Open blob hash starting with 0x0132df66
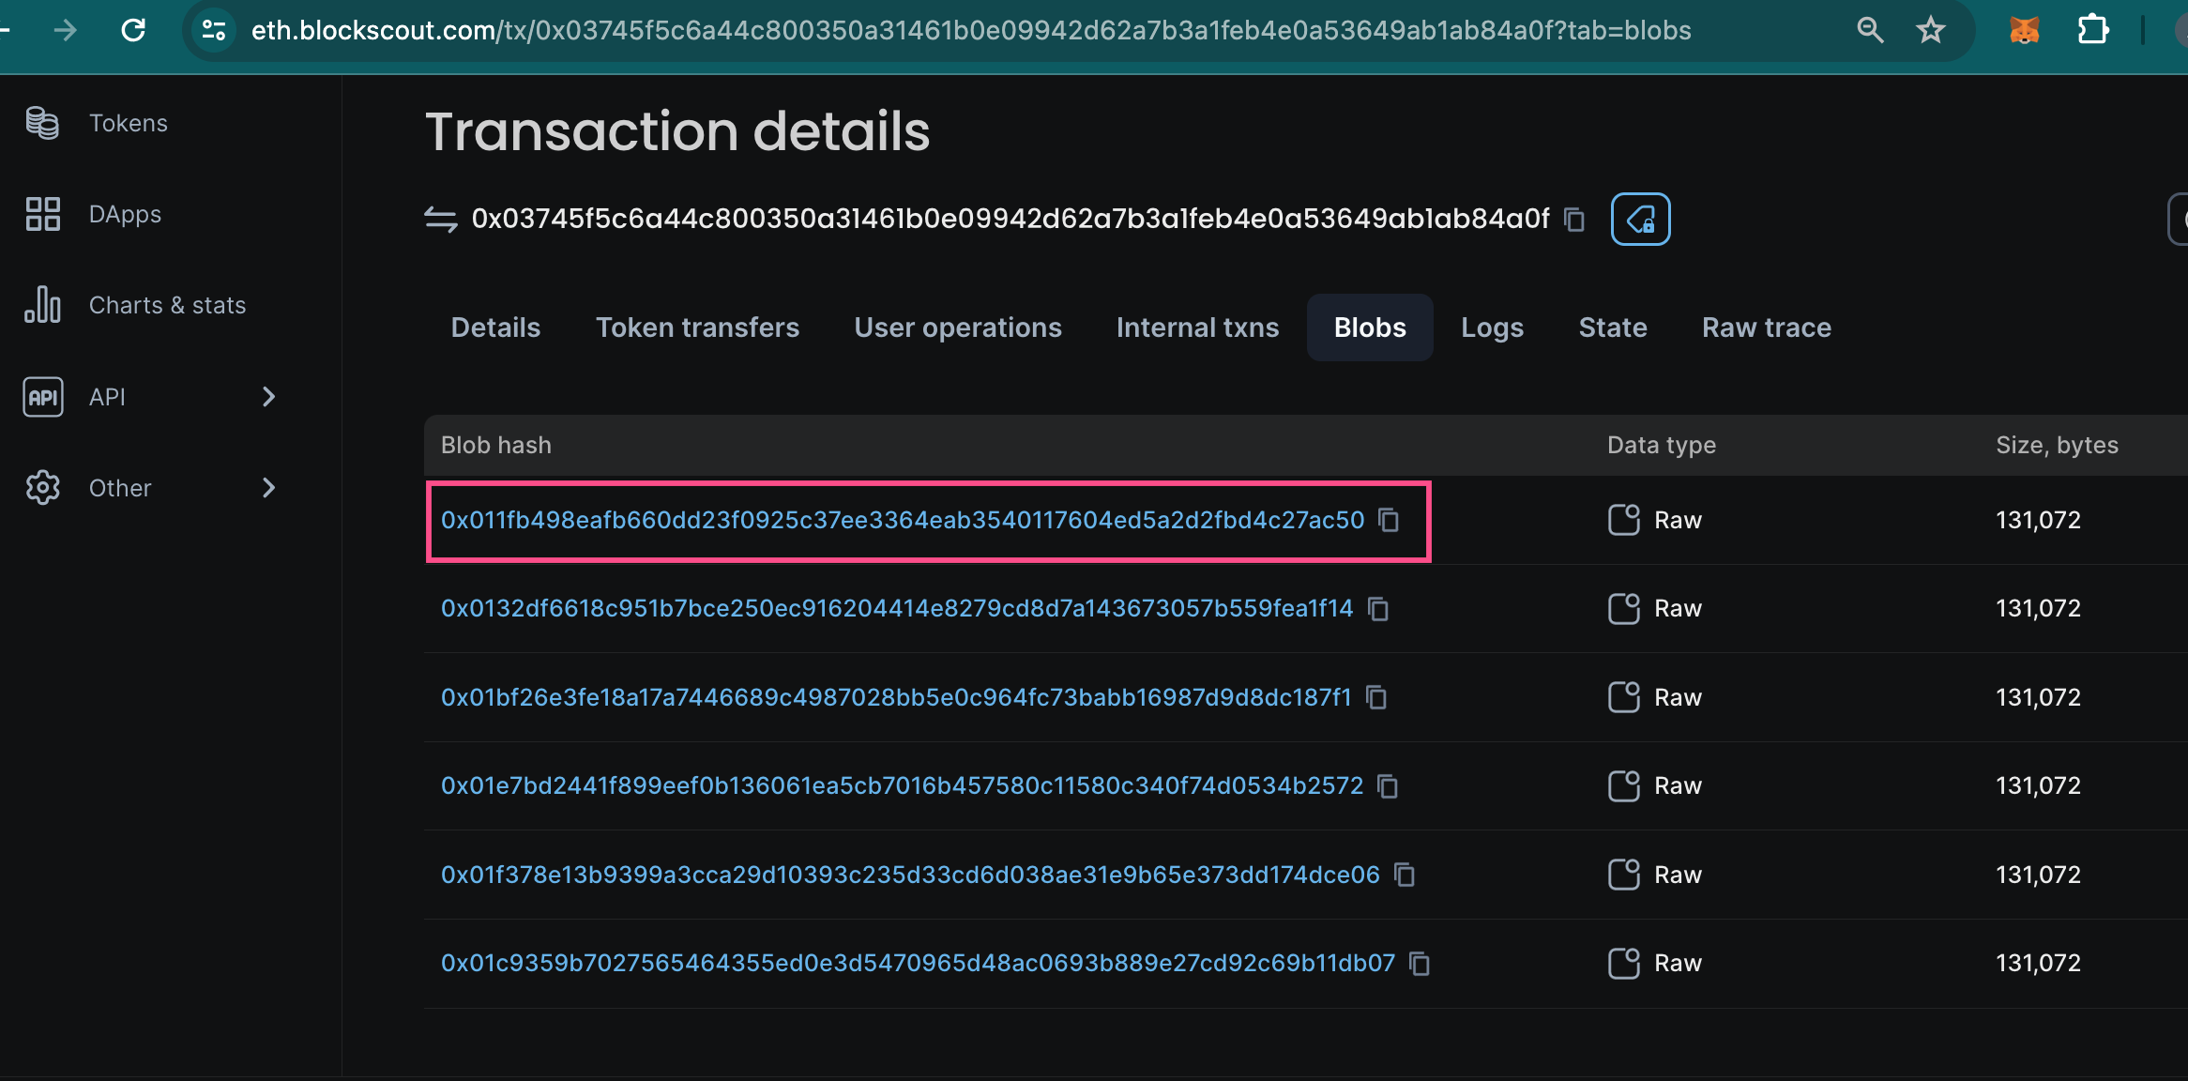Viewport: 2188px width, 1081px height. [896, 609]
